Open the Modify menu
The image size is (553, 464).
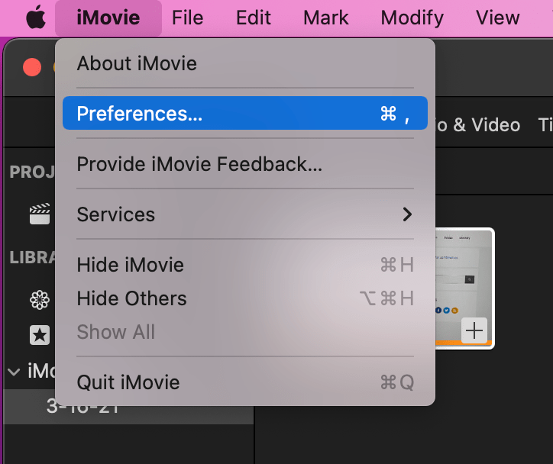[x=412, y=18]
